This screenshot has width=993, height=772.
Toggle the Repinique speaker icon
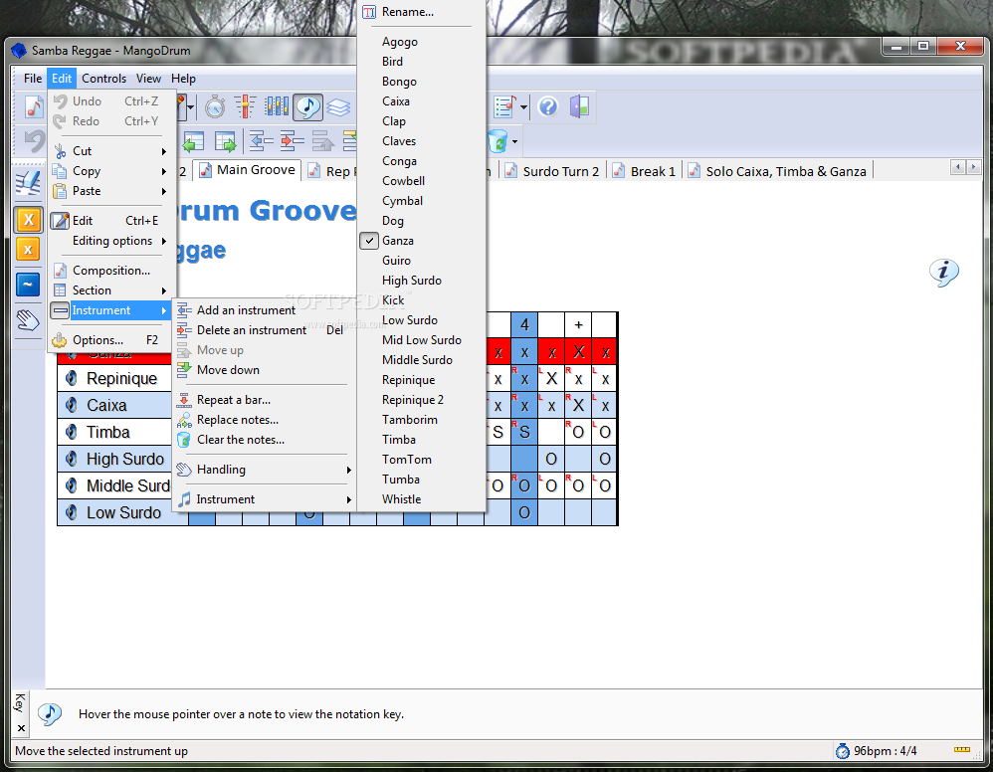72,378
